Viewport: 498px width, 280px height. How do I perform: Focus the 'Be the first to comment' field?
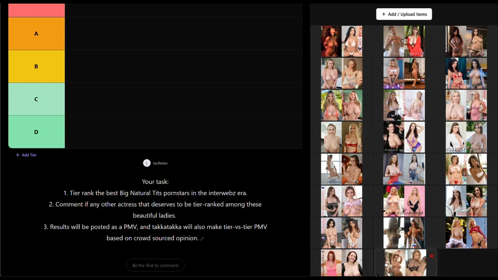click(x=155, y=265)
